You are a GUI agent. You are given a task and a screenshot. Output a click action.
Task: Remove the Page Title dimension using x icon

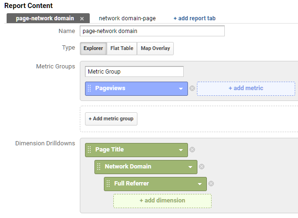(x=192, y=150)
